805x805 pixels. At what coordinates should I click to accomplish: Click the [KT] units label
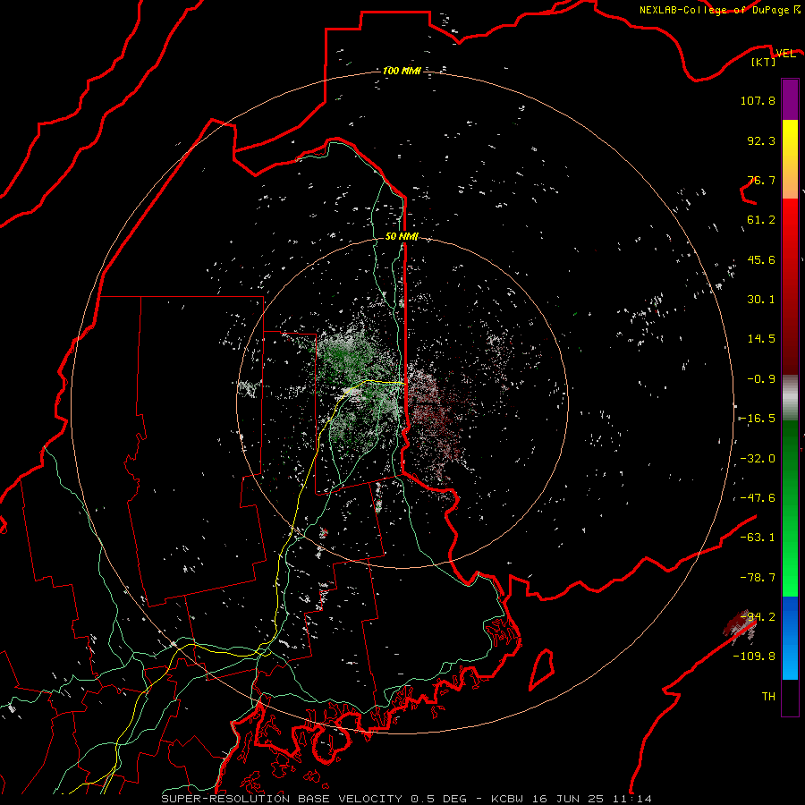[764, 62]
